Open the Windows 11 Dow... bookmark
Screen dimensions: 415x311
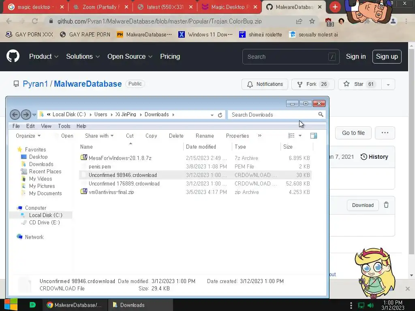[205, 34]
